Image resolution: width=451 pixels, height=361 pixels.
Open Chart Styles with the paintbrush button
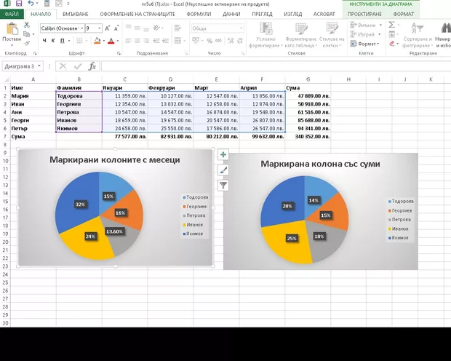tap(223, 170)
